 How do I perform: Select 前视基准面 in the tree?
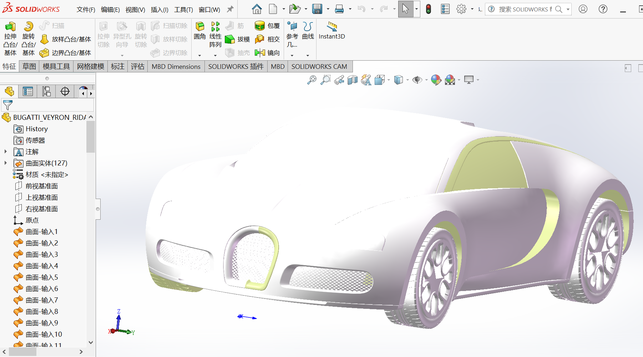[36, 186]
